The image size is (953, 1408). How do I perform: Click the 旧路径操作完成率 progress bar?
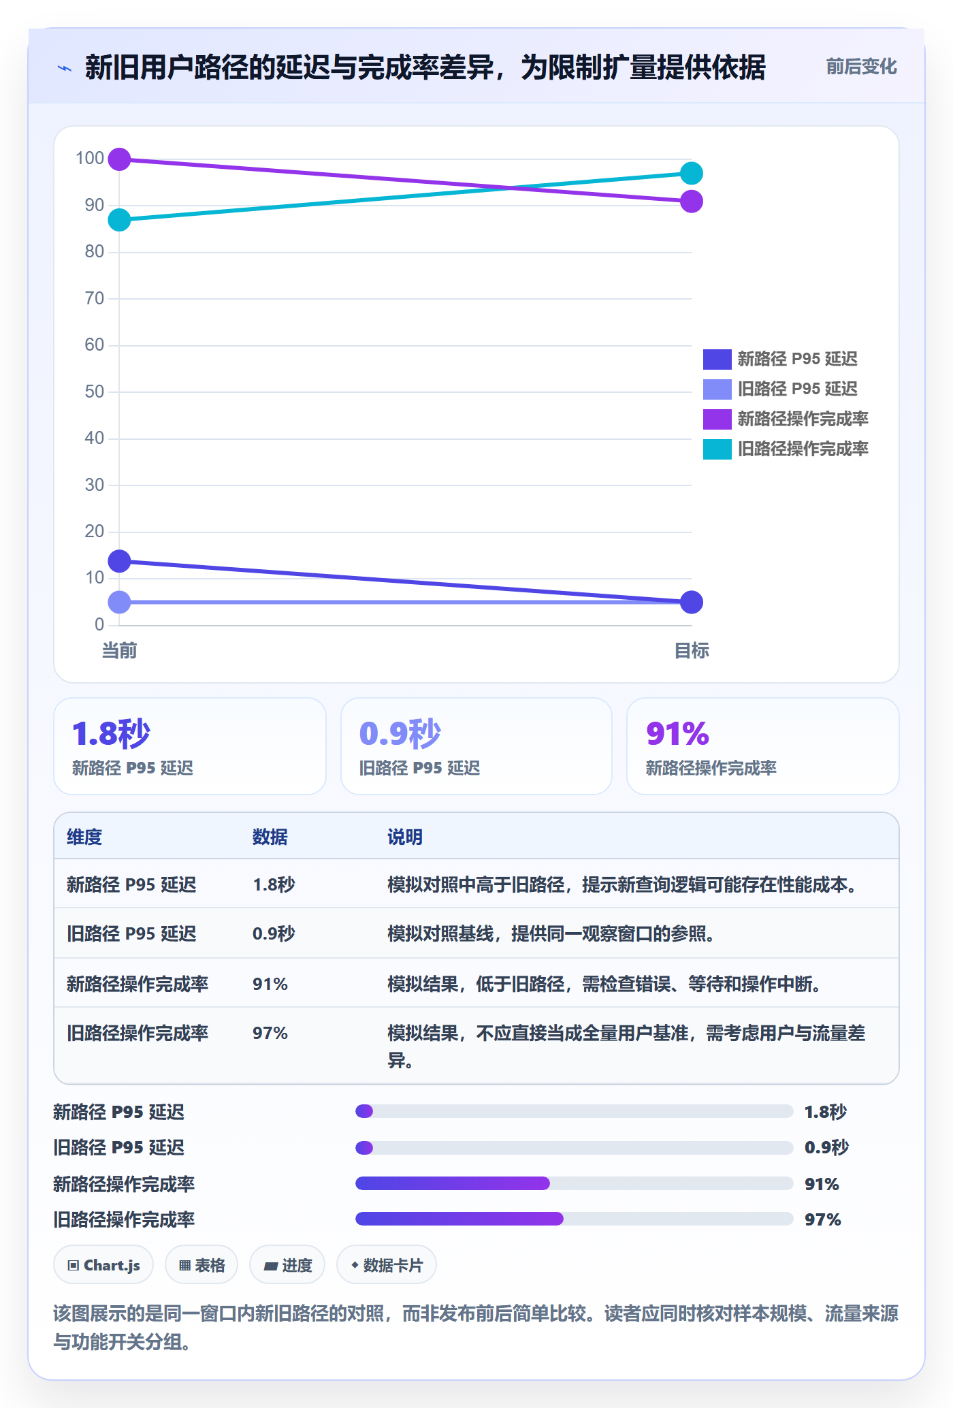(x=574, y=1219)
